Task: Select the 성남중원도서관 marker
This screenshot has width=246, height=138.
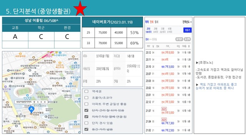Action: tap(46, 117)
